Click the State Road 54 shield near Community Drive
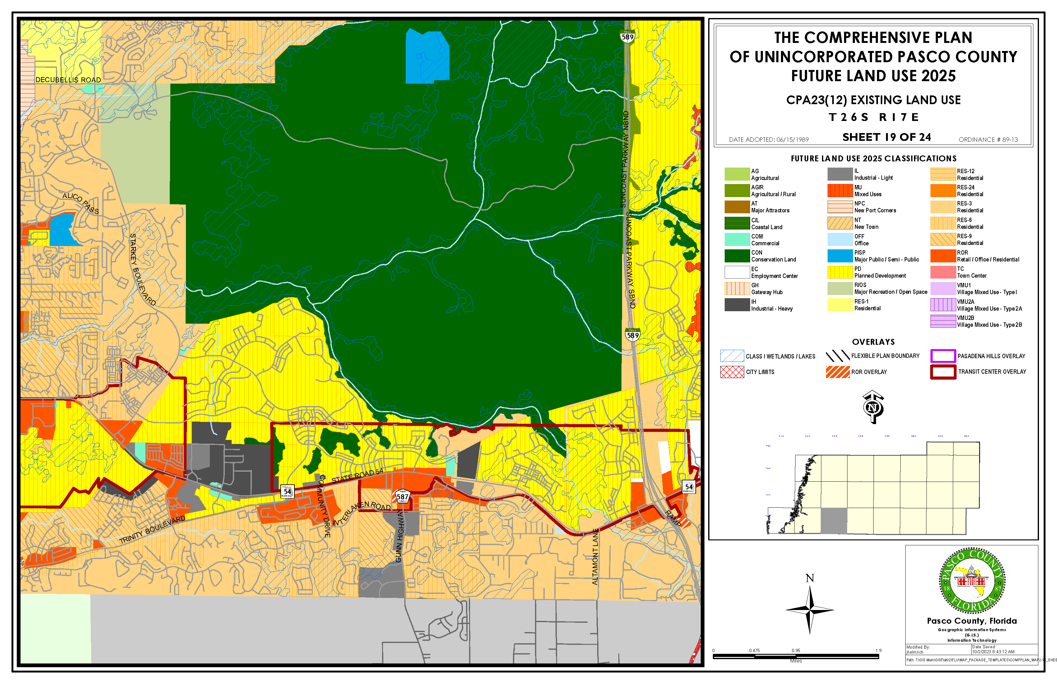Viewport: 1057px width, 684px height. 287,491
